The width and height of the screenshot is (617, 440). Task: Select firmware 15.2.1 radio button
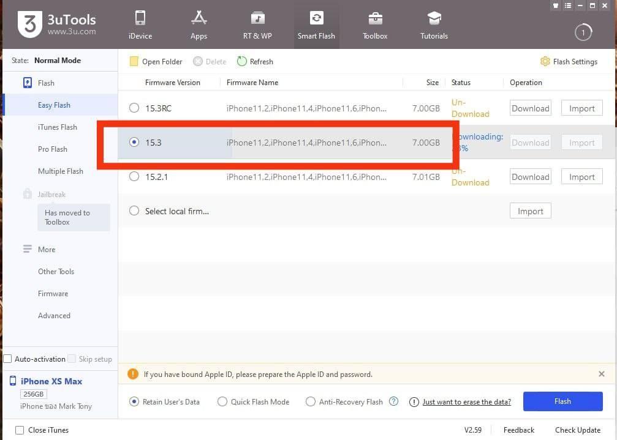[x=134, y=176]
